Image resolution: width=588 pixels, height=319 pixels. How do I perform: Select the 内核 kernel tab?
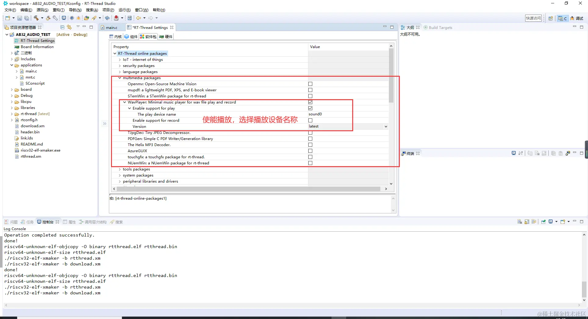pyautogui.click(x=116, y=37)
